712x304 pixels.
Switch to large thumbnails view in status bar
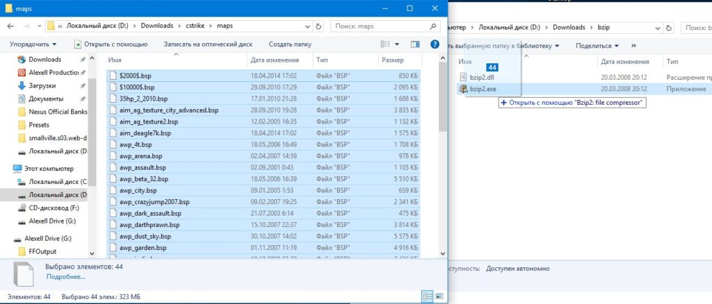pos(438,296)
